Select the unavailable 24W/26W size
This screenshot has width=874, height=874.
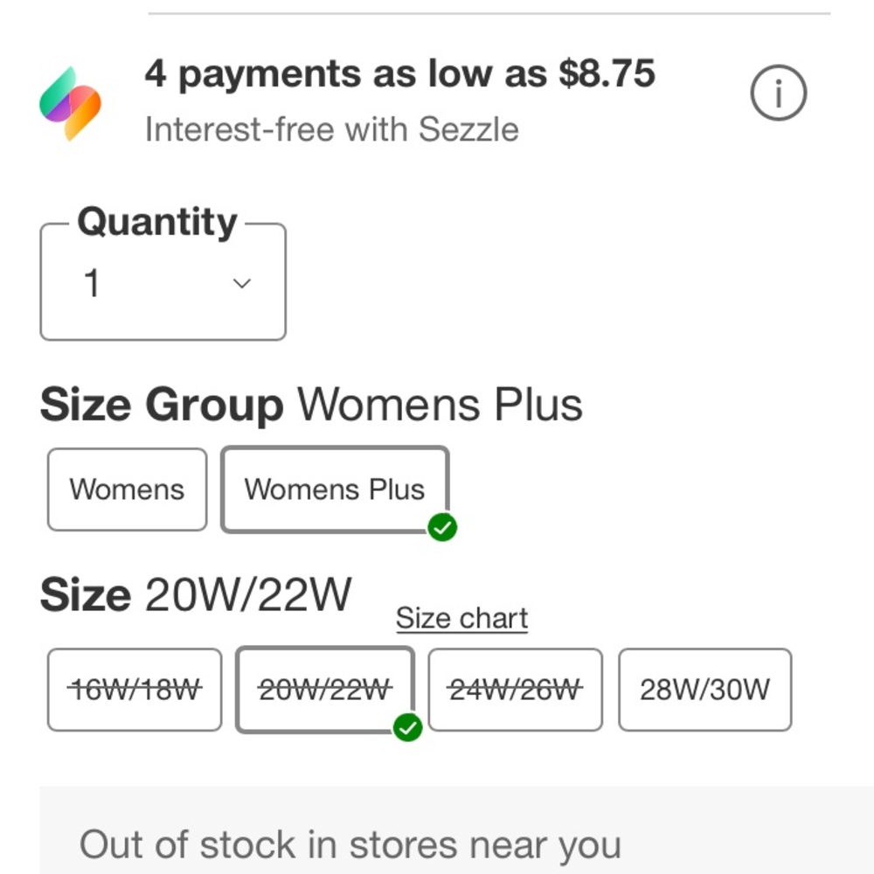[x=515, y=690]
